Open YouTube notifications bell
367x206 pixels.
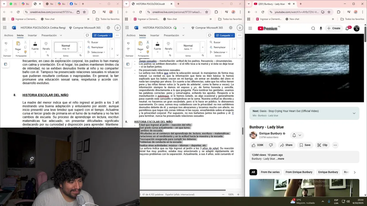tap(347, 28)
